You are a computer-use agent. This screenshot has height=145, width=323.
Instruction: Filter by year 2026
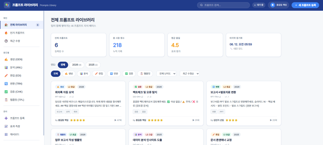click(x=77, y=65)
